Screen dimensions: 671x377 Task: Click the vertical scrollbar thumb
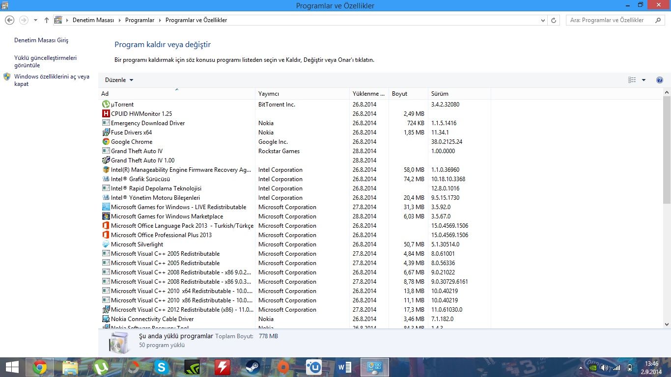coord(667,150)
